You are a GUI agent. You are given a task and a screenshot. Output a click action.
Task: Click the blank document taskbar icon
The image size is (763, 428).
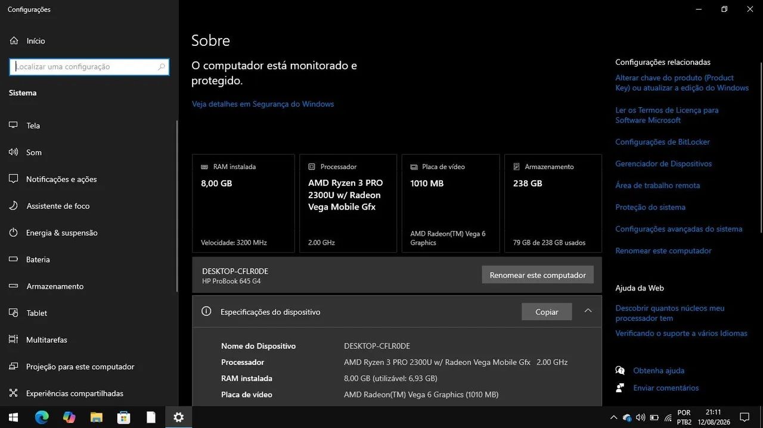(x=151, y=417)
